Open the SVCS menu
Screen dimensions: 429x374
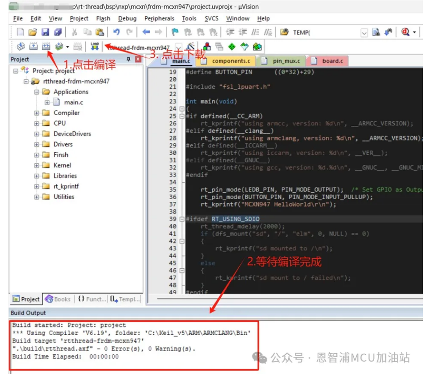[x=211, y=19]
